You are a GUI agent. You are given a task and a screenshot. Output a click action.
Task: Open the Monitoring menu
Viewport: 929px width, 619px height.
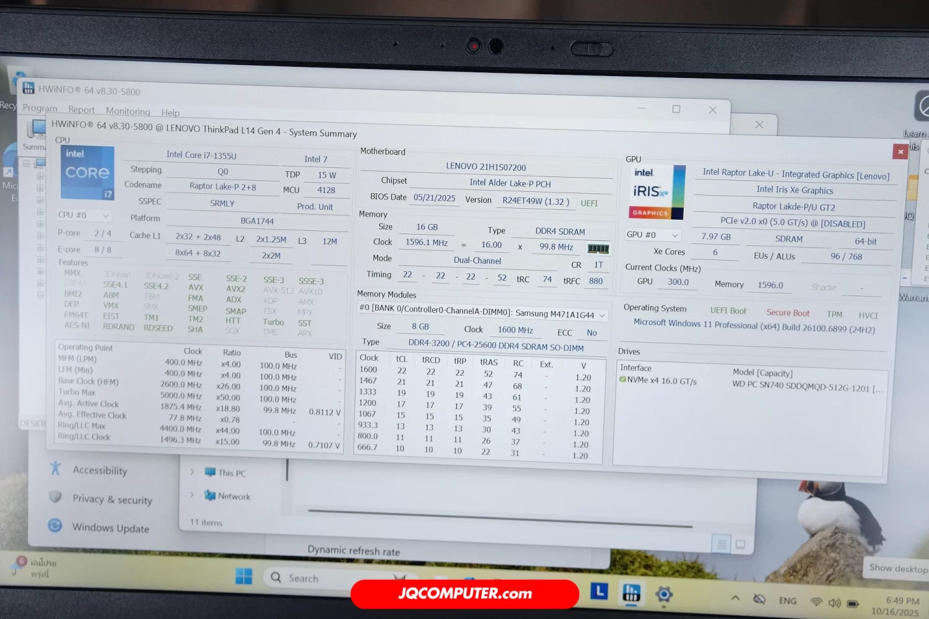(128, 111)
